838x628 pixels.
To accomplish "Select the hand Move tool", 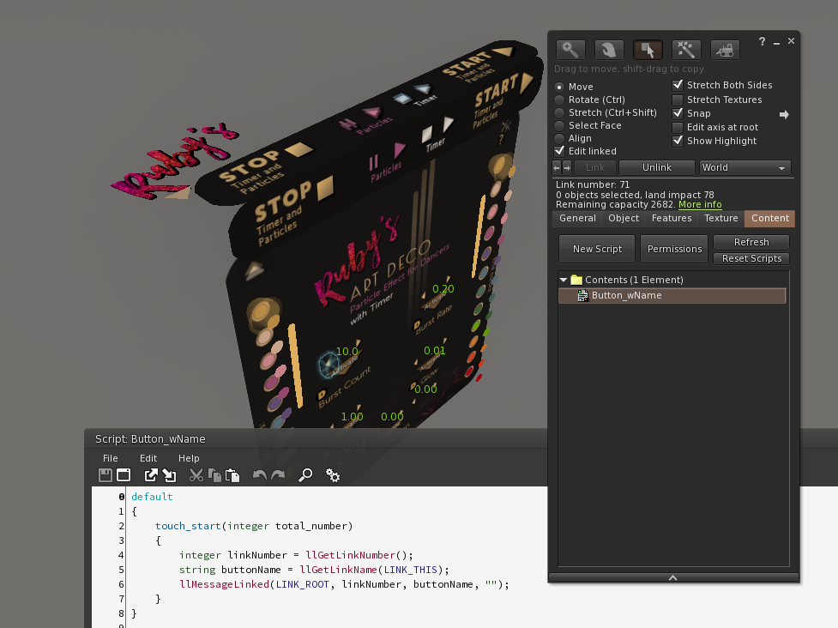I will click(608, 50).
